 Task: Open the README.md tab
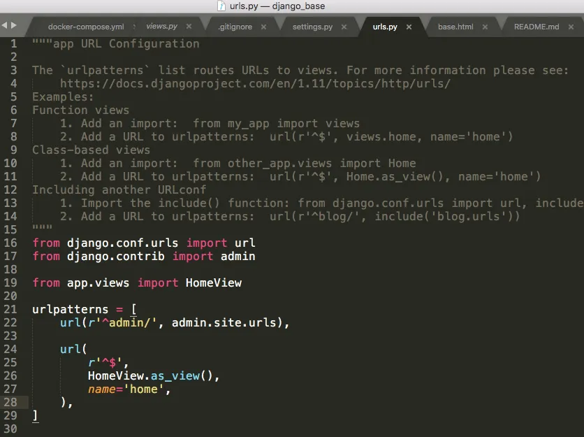pos(536,27)
